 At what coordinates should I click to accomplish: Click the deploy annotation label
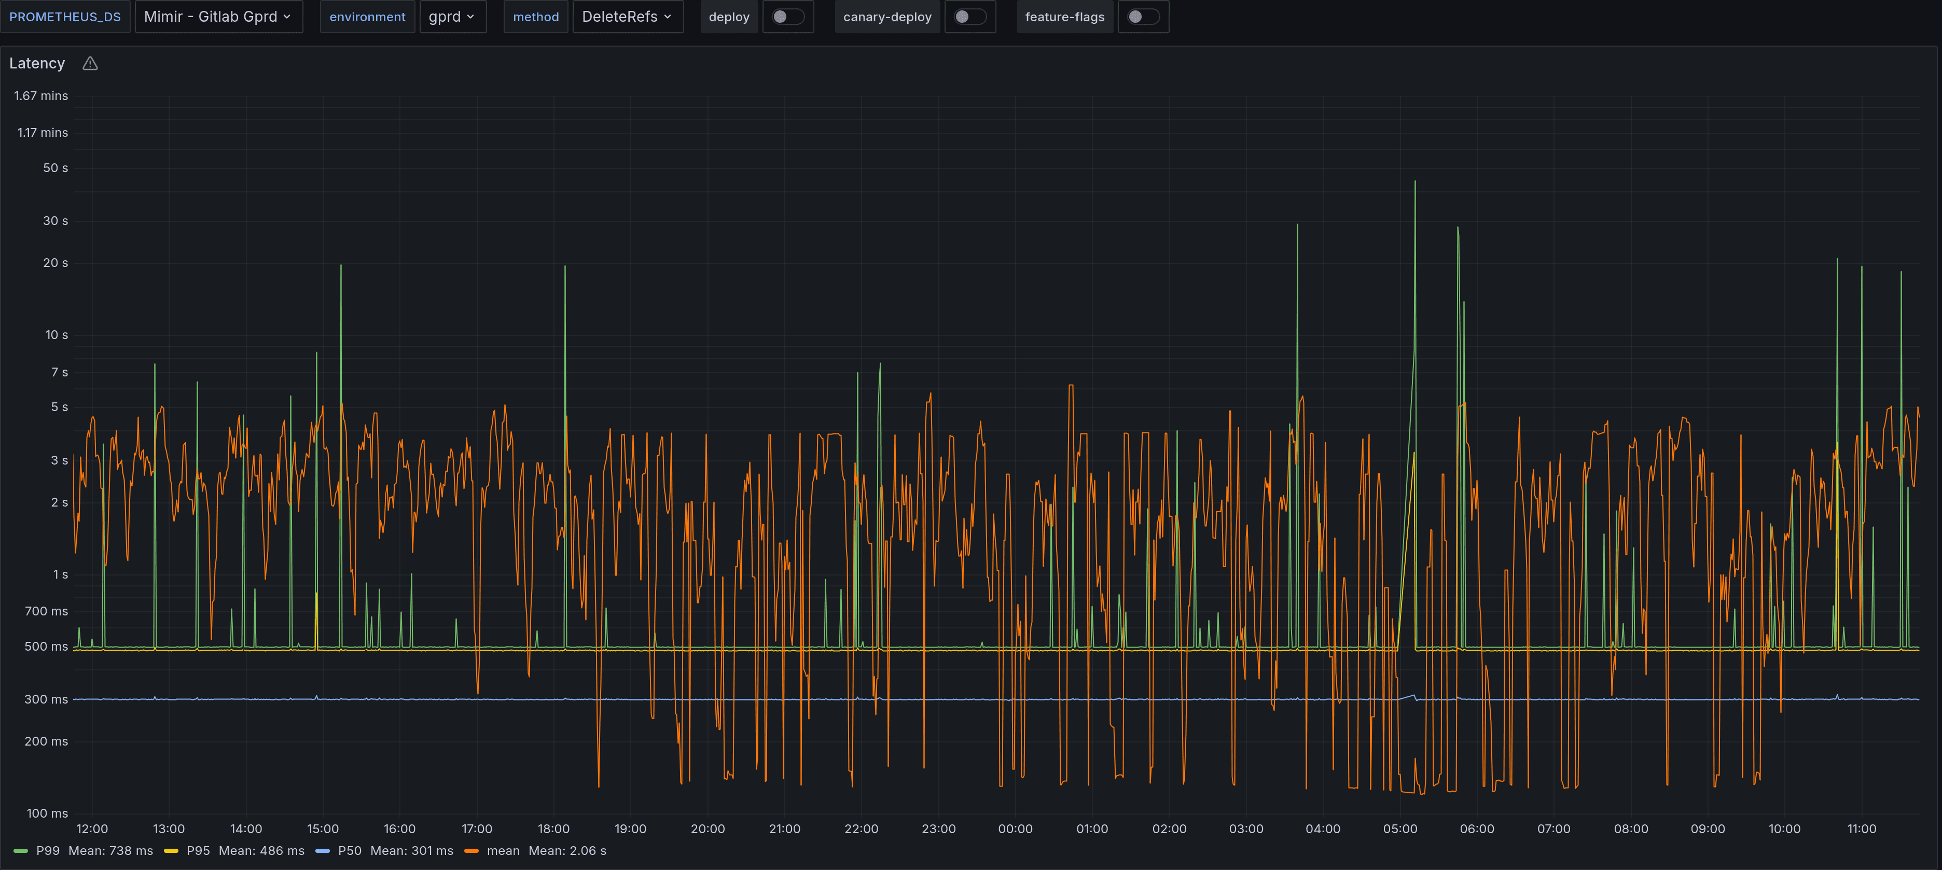(x=729, y=17)
